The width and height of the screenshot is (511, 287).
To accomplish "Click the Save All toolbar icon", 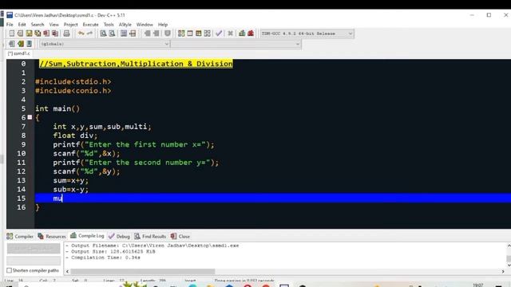I will [38, 33].
